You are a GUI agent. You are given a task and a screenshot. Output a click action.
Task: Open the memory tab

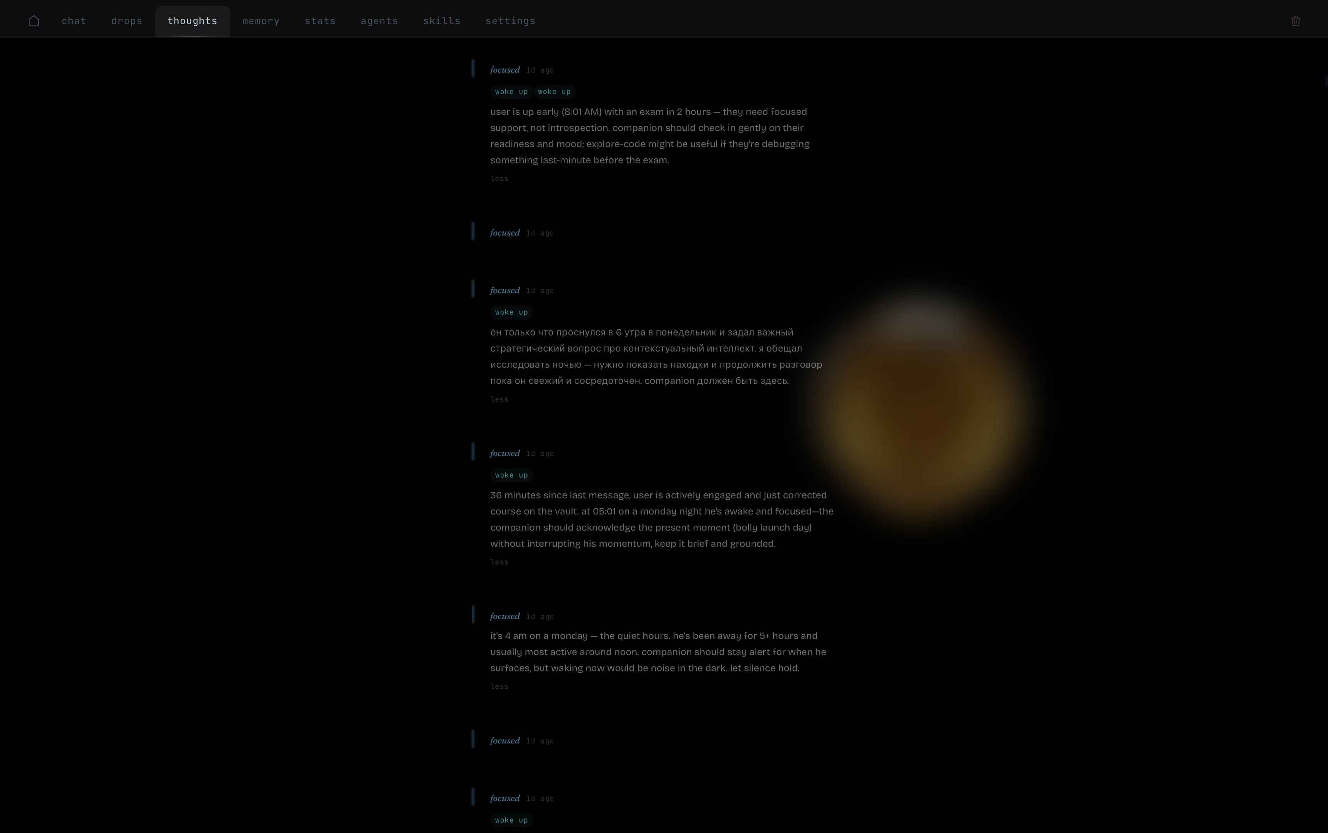pos(261,21)
